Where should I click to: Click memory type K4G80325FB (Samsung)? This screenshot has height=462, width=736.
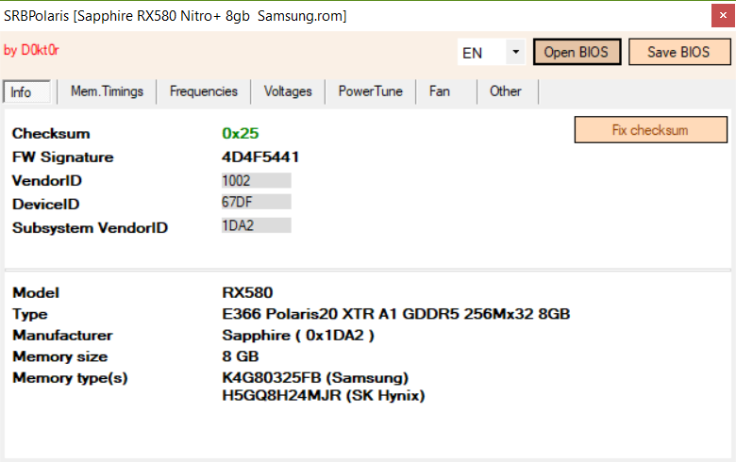click(315, 378)
